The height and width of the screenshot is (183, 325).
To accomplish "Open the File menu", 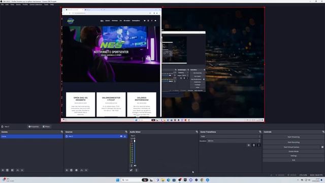I will 2,5.
